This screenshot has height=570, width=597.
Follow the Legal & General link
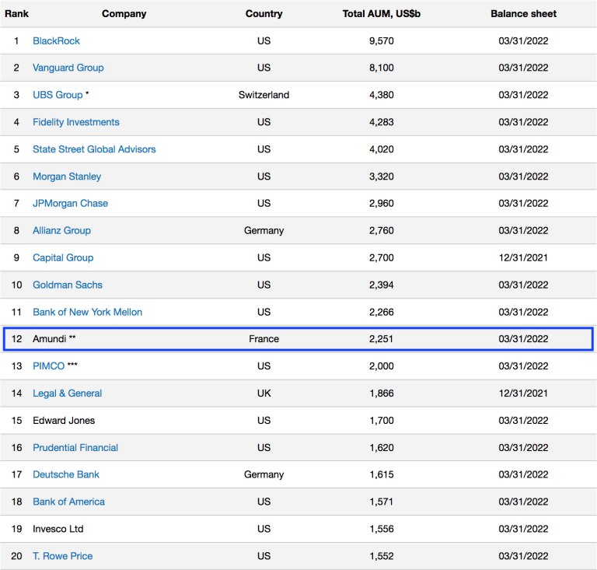[x=67, y=393]
